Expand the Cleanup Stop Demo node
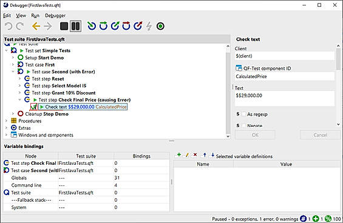 coord(13,114)
